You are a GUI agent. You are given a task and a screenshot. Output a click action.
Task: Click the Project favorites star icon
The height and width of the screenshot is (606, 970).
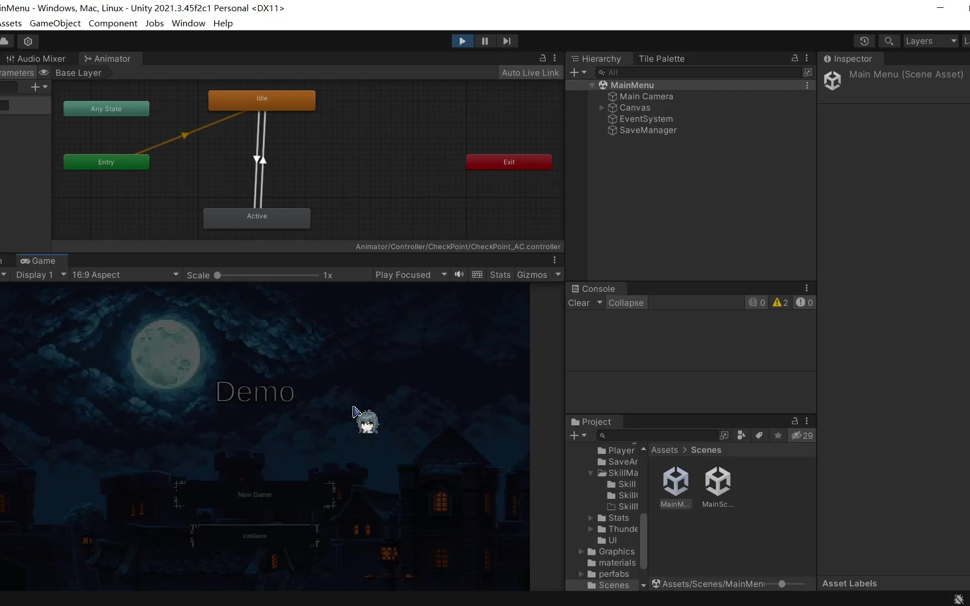[x=777, y=435]
